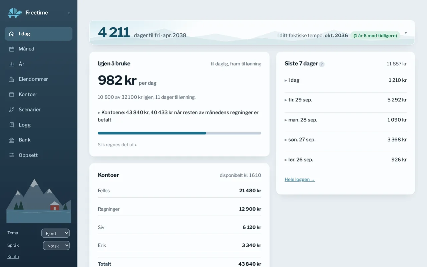
Task: Click the Konto link in sidebar
Action: (x=13, y=257)
